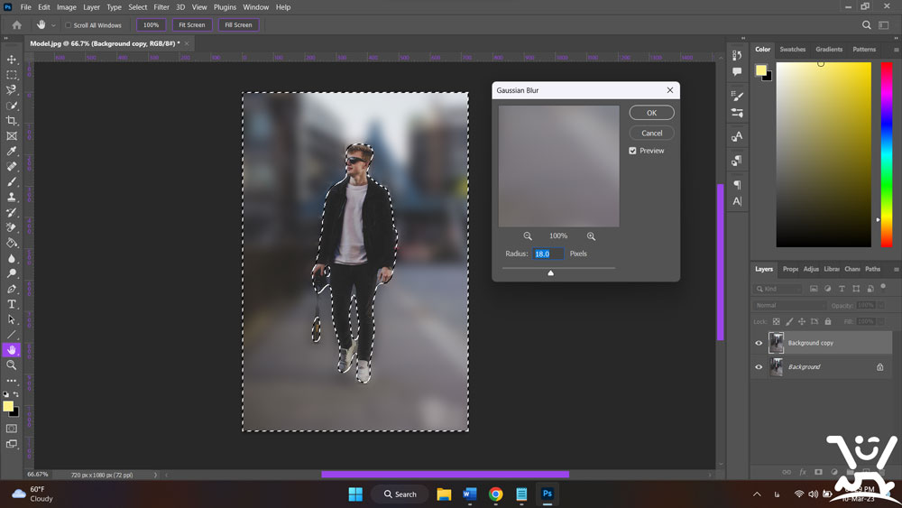Screen dimensions: 902x508
Task: Click the Home icon in options bar
Action: pyautogui.click(x=16, y=24)
